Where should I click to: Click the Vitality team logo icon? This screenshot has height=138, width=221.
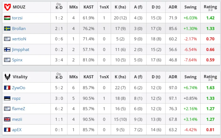pos(7,77)
